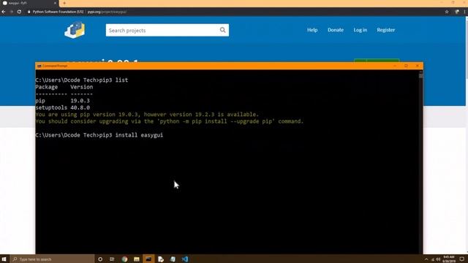Image resolution: width=468 pixels, height=263 pixels.
Task: Open the Log in link
Action: [x=361, y=30]
